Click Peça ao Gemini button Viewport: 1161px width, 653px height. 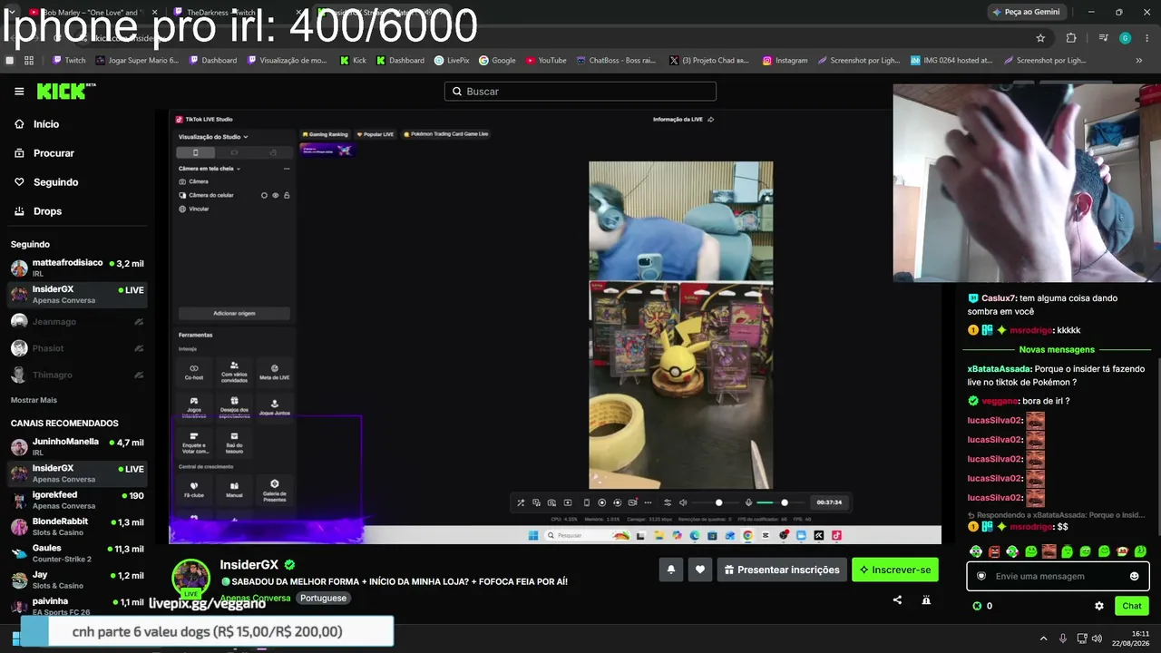click(1026, 12)
